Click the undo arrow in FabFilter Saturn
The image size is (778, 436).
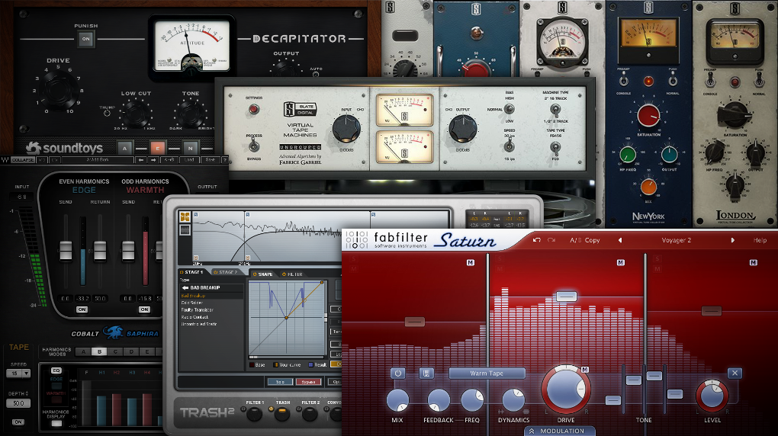tap(536, 240)
